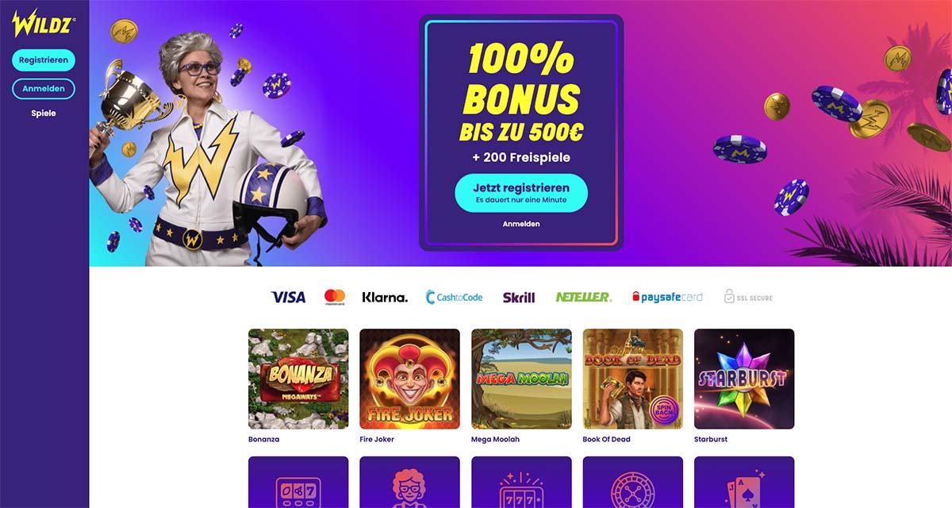The width and height of the screenshot is (952, 508).
Task: Open the roulette wheel category tile
Action: (x=633, y=482)
